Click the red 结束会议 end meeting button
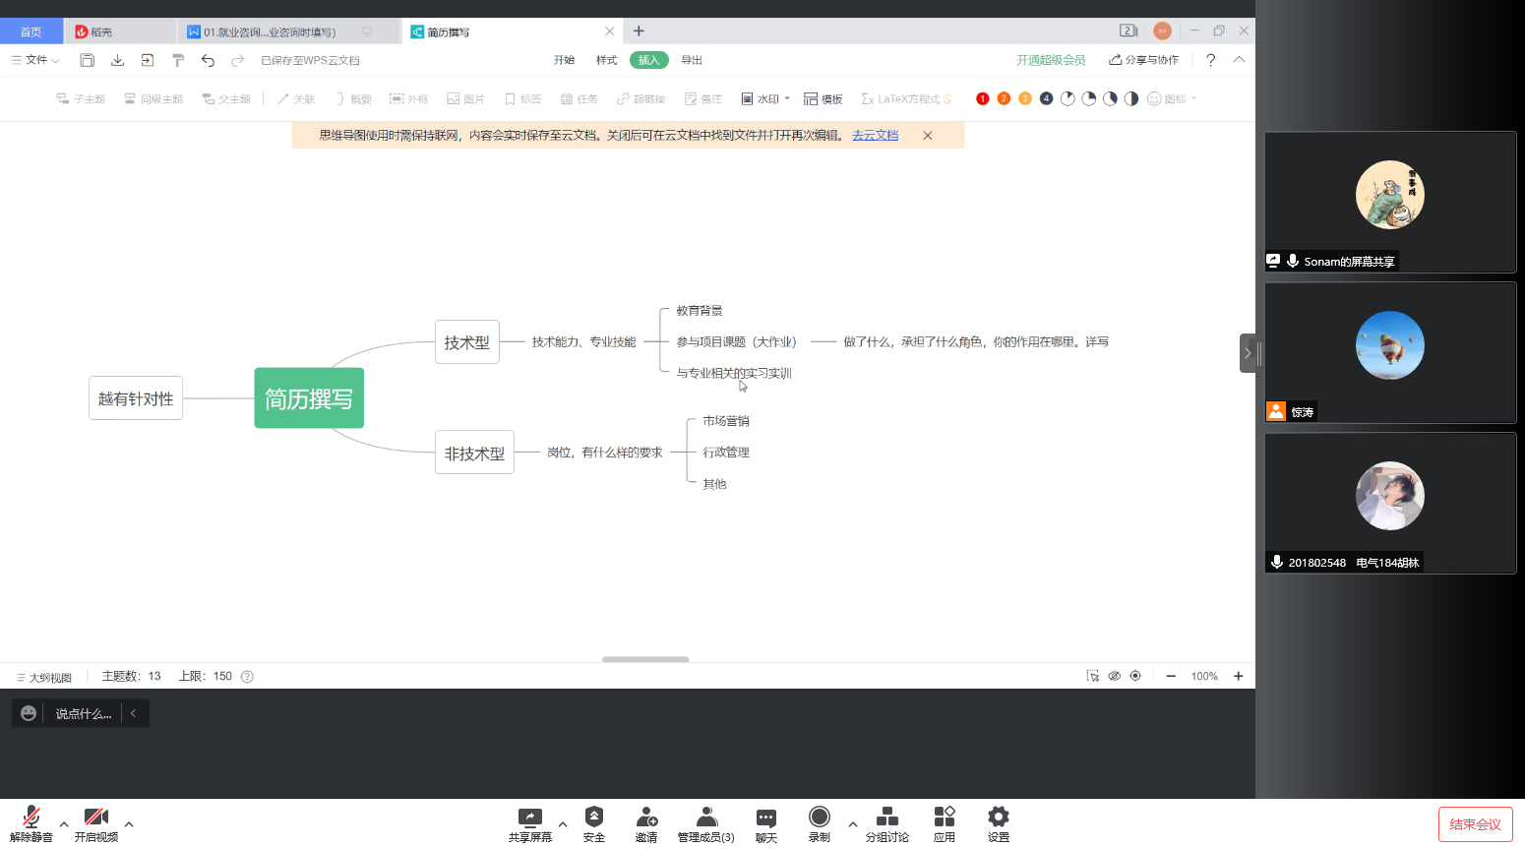This screenshot has height=849, width=1525. pos(1475,824)
